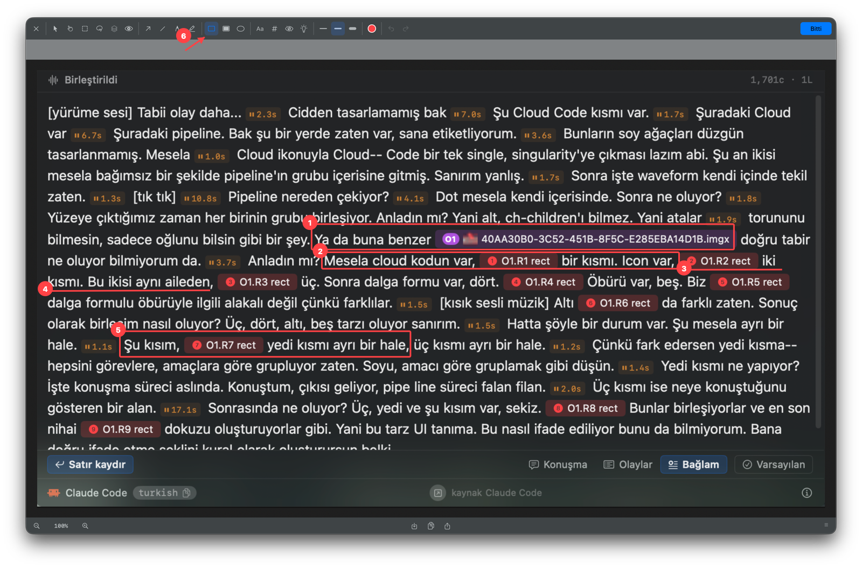Click the copy to clipboard icon in bottom bar

pyautogui.click(x=431, y=526)
